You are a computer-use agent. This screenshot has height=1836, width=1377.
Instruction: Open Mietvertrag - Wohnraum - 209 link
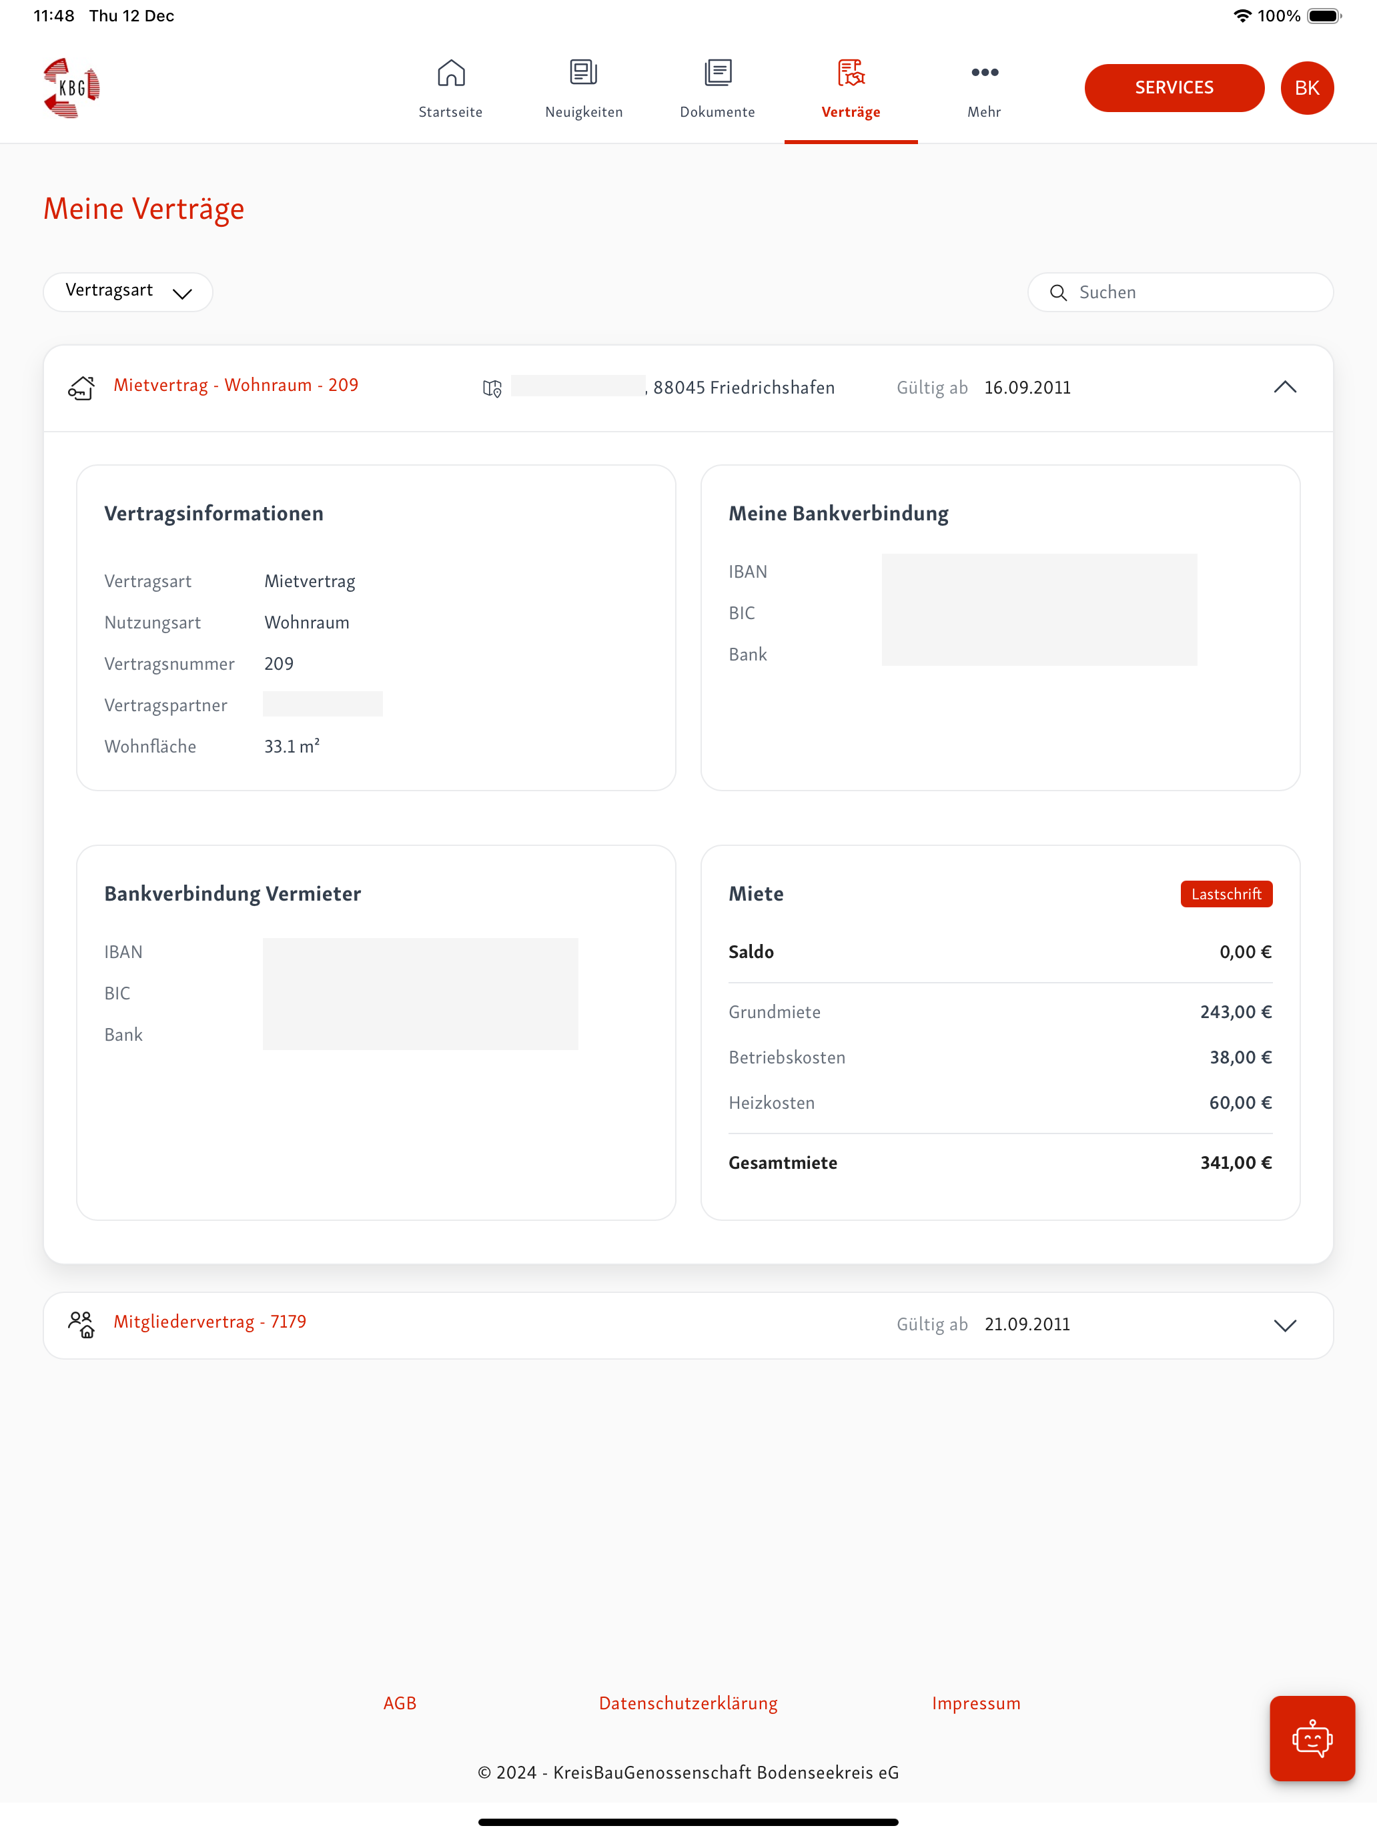tap(236, 385)
